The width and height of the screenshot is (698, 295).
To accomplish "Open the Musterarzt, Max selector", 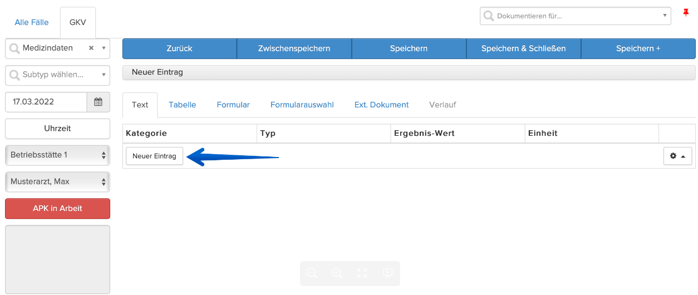I will 58,181.
